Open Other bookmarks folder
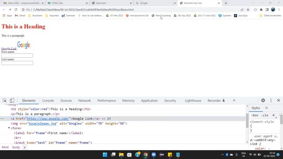 (270, 16)
